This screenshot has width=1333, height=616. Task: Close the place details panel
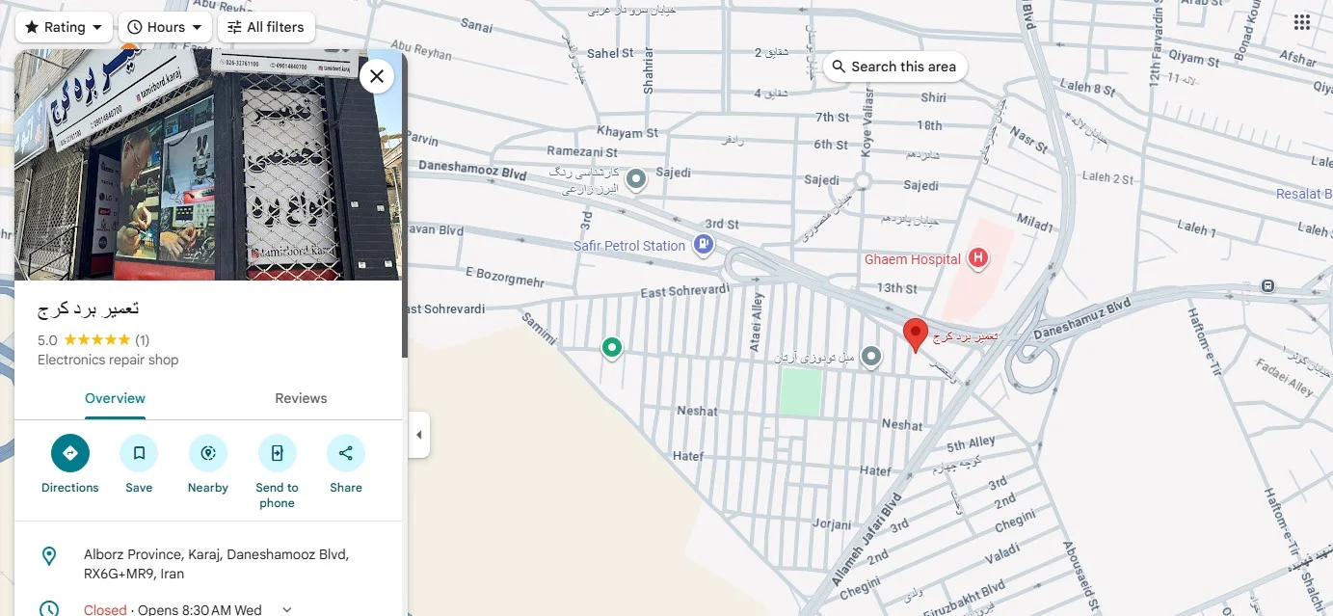377,76
